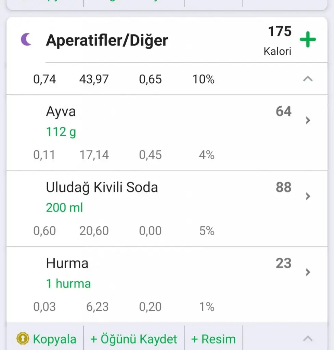
Task: Click the gold premium lock icon beside Kopyala
Action: (23, 339)
